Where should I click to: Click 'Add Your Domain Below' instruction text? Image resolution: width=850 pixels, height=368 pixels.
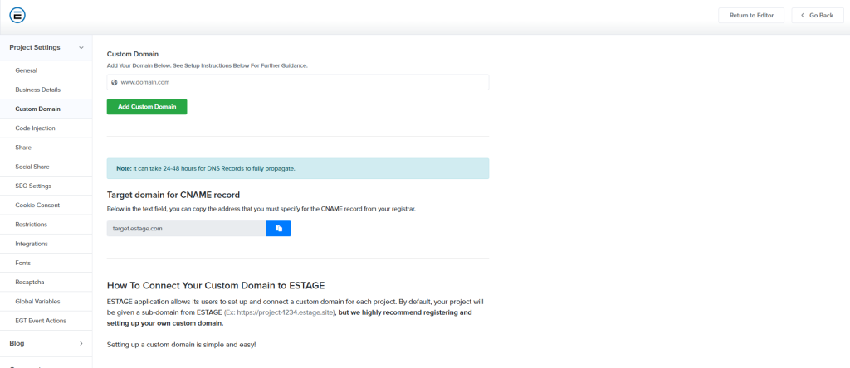pyautogui.click(x=207, y=65)
